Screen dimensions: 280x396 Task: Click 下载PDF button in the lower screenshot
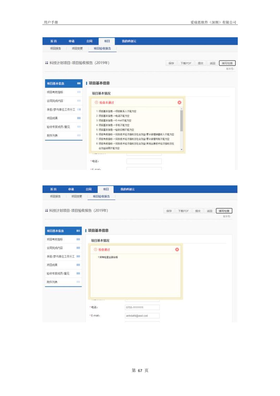183,211
